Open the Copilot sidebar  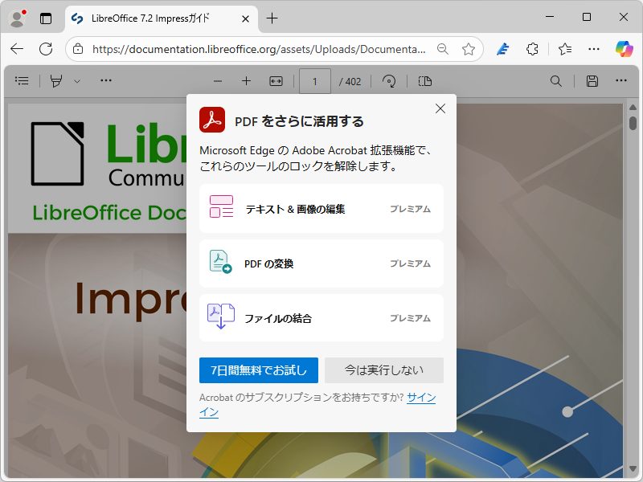(x=625, y=49)
